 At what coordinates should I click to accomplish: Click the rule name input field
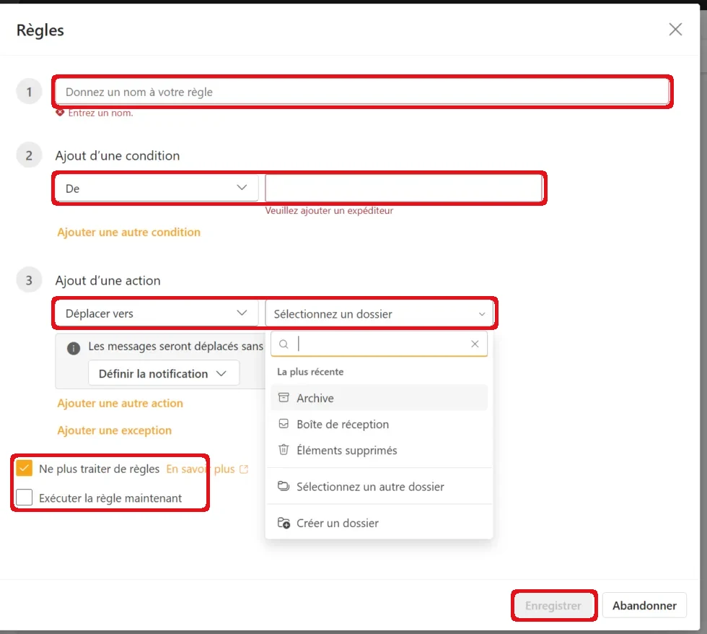coord(362,92)
